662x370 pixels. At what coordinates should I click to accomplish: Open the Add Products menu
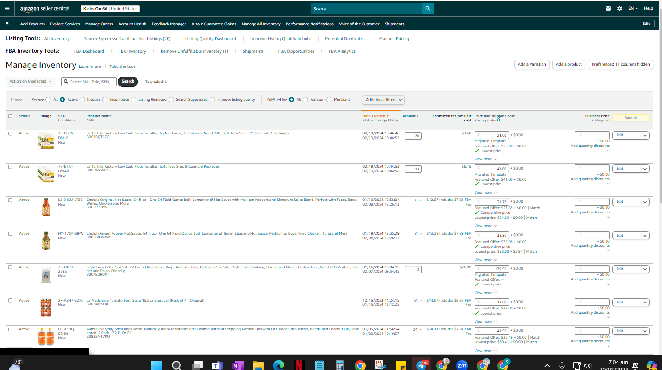[x=32, y=24]
